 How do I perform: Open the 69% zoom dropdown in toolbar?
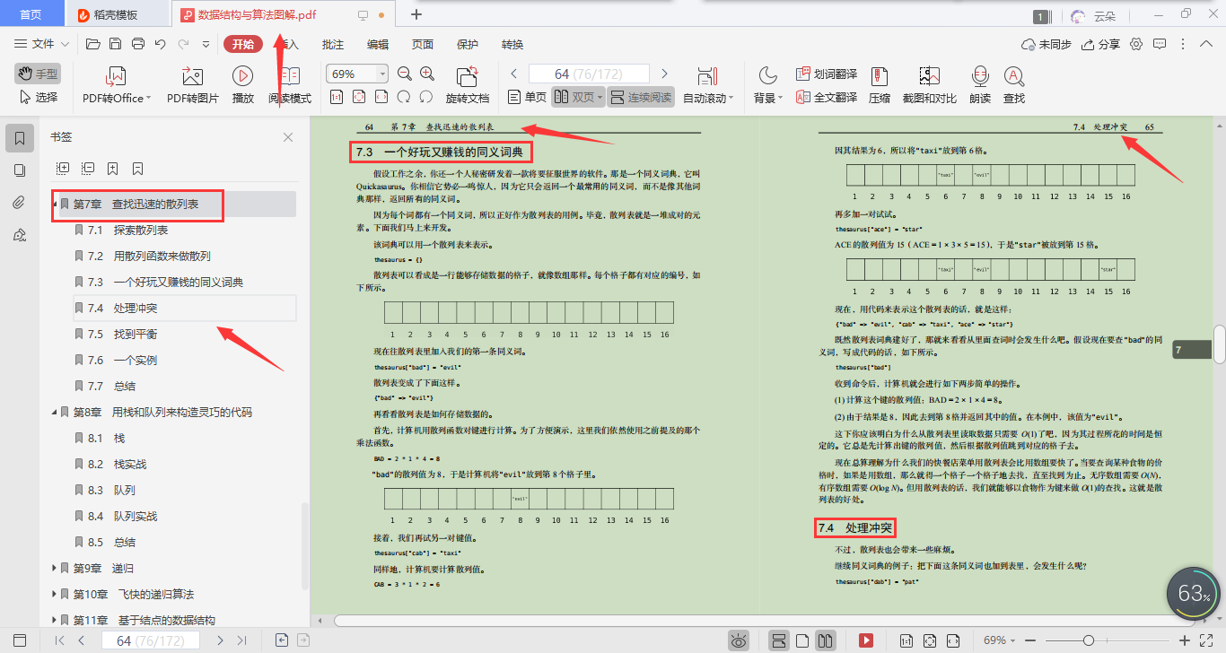[x=383, y=74]
